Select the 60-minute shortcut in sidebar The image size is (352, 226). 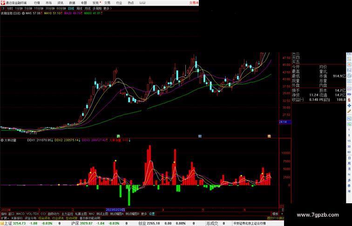click(349, 152)
